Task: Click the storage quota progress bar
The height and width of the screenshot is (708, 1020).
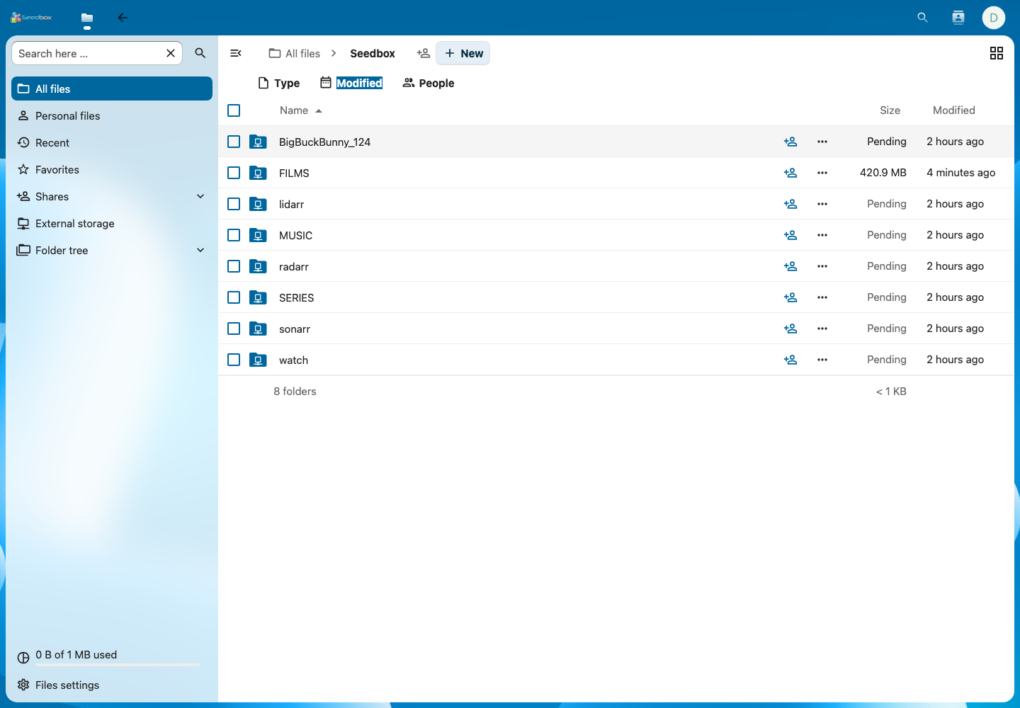Action: click(118, 665)
